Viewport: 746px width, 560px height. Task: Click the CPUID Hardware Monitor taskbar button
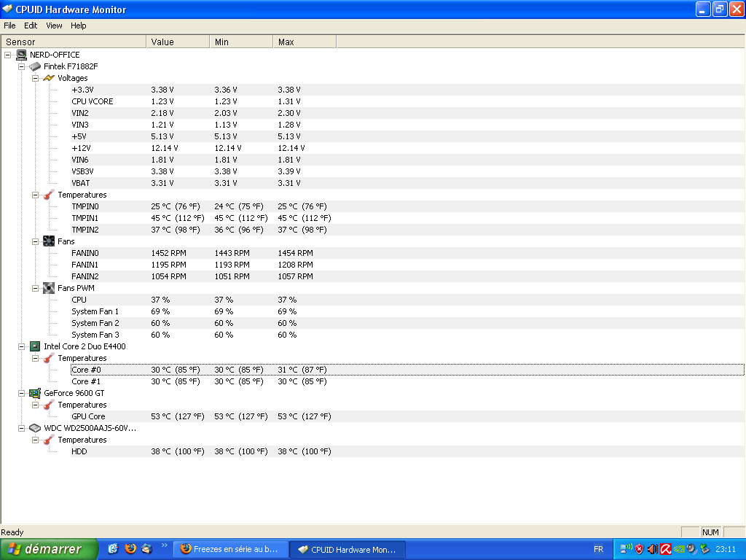pos(348,549)
